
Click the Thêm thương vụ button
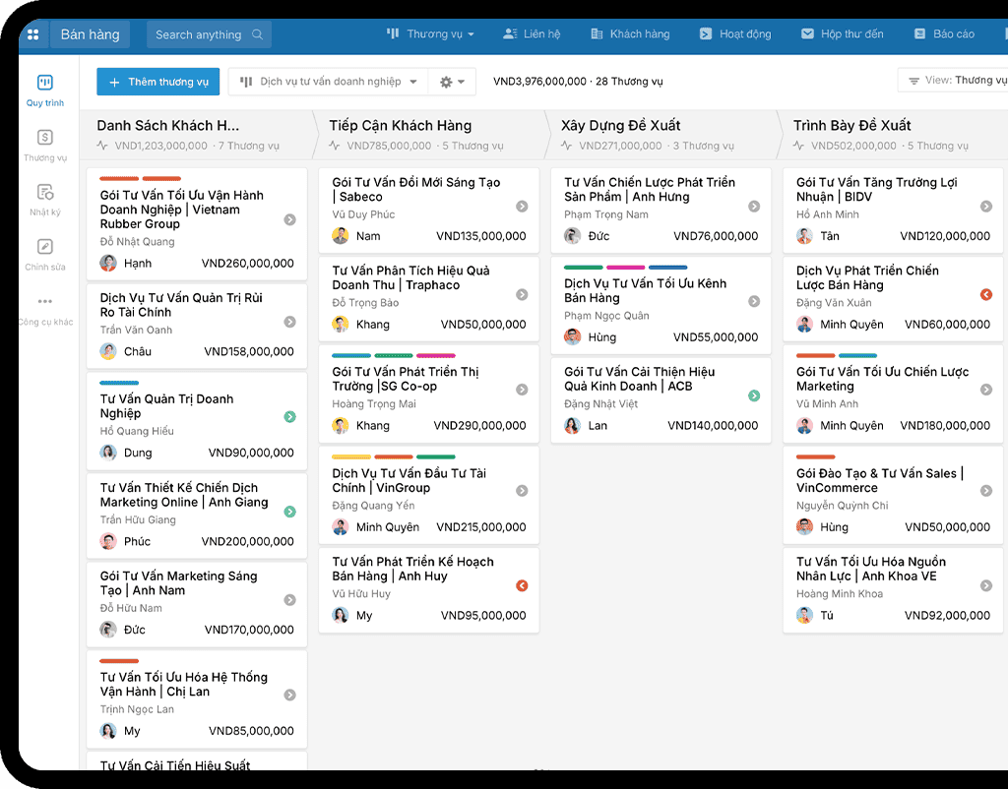point(157,82)
